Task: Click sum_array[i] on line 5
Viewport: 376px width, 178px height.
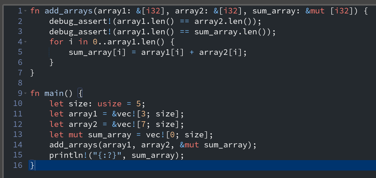Action: [x=98, y=52]
